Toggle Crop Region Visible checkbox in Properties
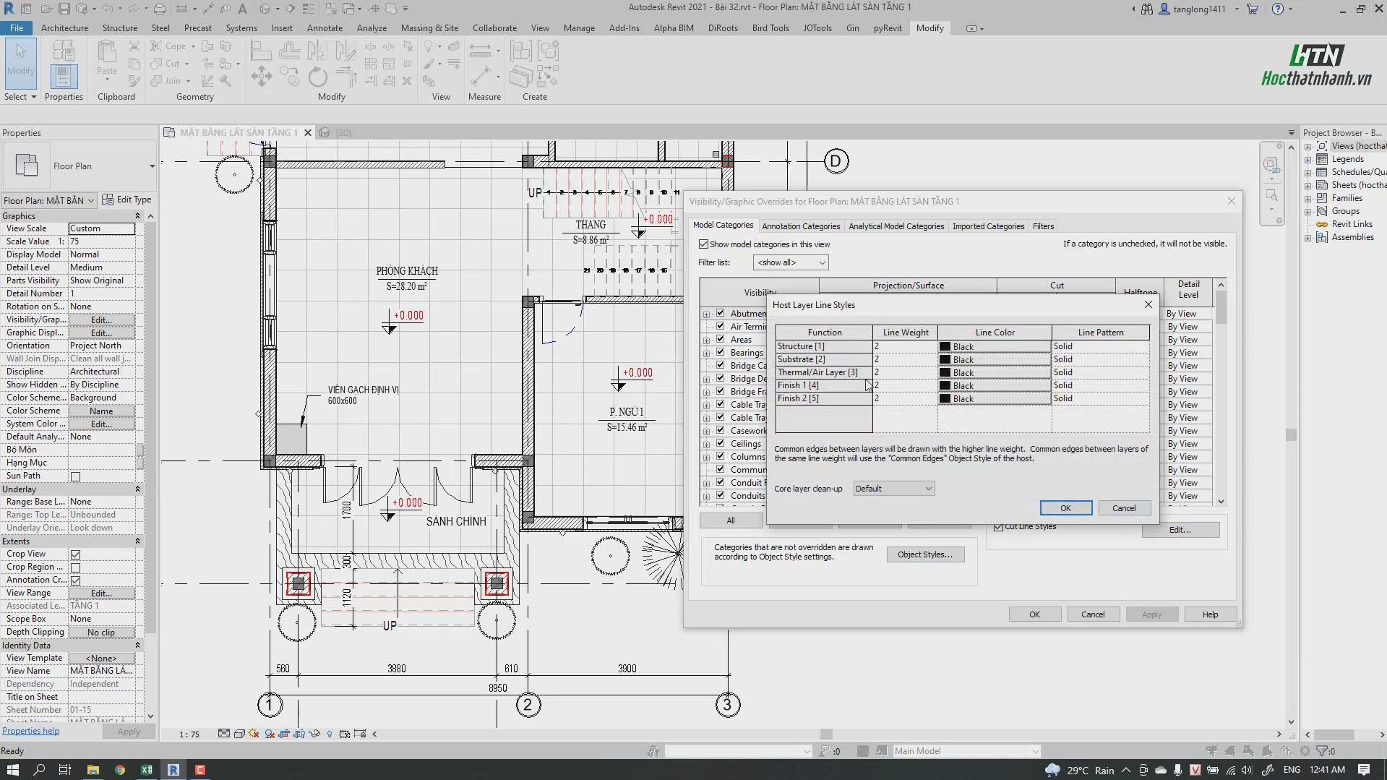This screenshot has width=1387, height=780. [x=75, y=567]
